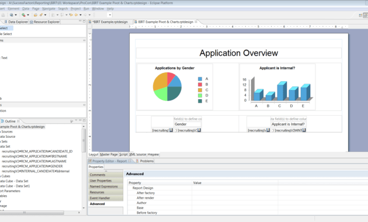The height and width of the screenshot is (222, 368).
Task: Click the blue A legend swatch
Action: (200, 79)
